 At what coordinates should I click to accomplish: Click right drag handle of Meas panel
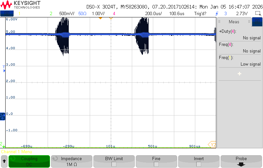coord(249,22)
